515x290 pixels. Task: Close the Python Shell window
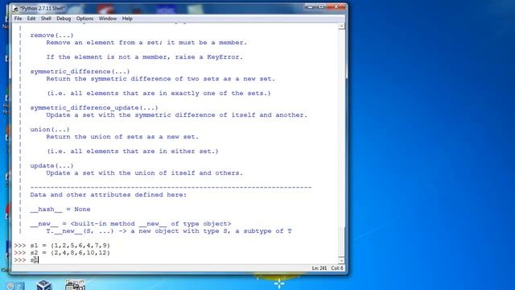click(336, 7)
